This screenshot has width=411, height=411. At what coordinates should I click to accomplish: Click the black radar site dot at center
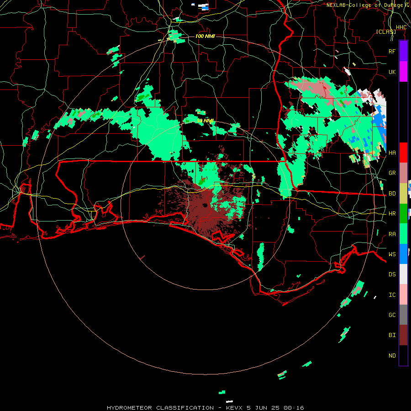click(205, 205)
